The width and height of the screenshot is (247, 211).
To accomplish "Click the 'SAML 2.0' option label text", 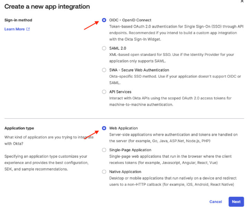I will [x=117, y=49].
